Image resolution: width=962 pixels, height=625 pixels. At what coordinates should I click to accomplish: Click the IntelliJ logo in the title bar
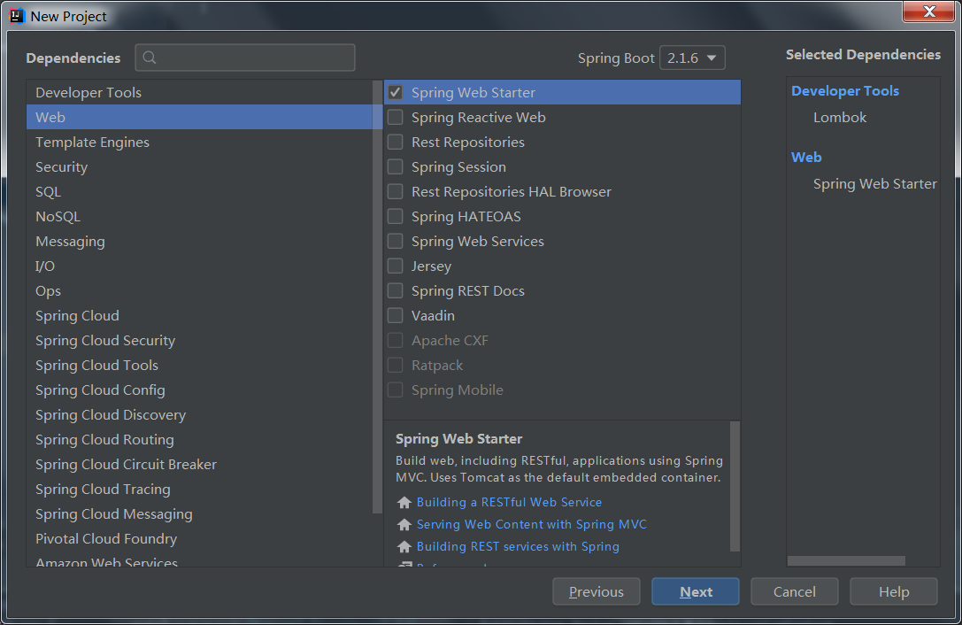point(17,16)
